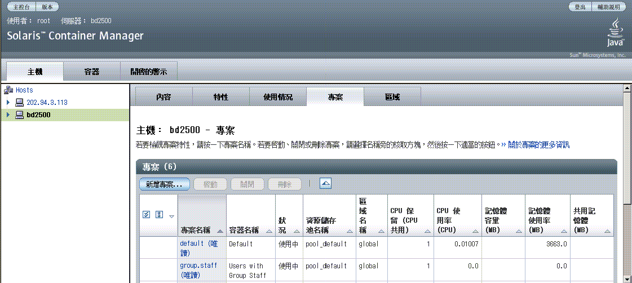The image size is (632, 283).
Task: Open selection dropdown arrow in table header
Action: 171,216
